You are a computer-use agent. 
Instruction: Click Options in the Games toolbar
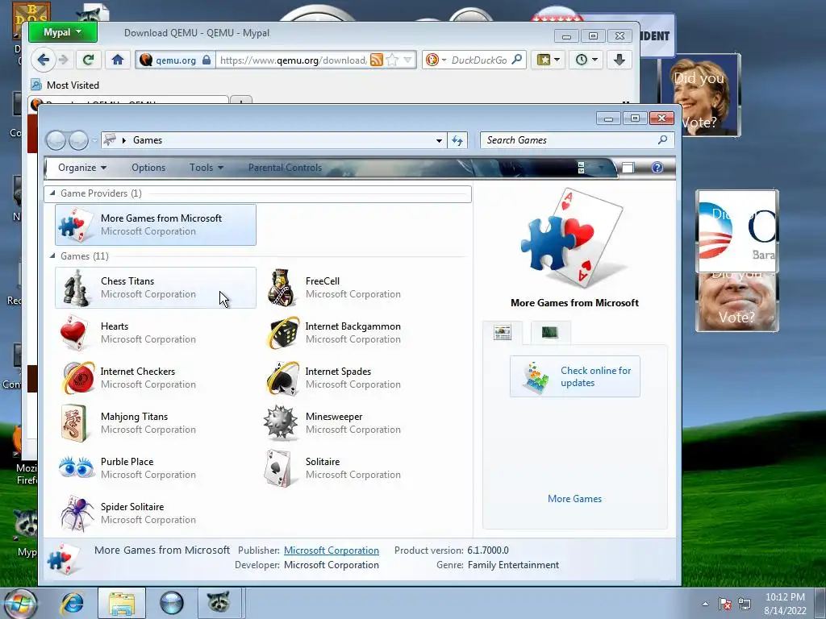(148, 168)
